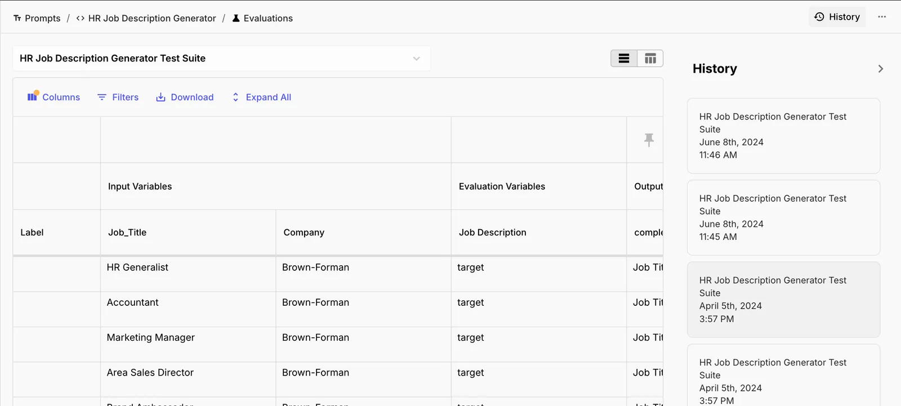The image size is (901, 406).
Task: Click Expand All rows
Action: (261, 97)
